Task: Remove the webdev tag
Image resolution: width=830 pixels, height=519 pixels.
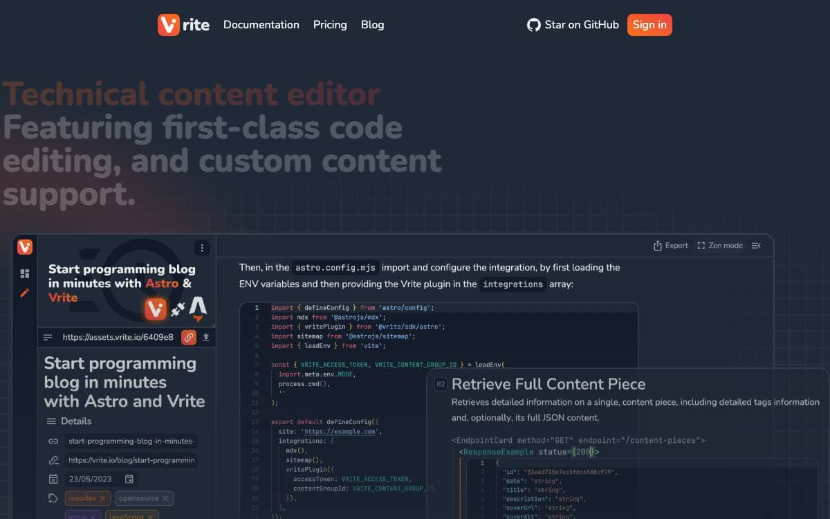Action: 102,498
